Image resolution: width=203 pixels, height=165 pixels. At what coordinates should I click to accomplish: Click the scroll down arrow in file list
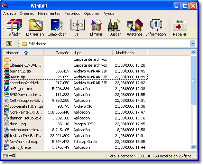pos(193,147)
